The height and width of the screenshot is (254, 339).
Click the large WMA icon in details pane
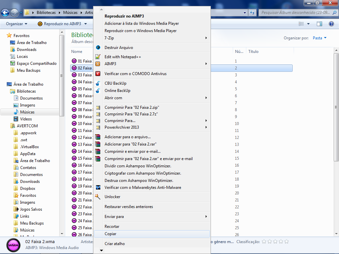[x=13, y=245]
